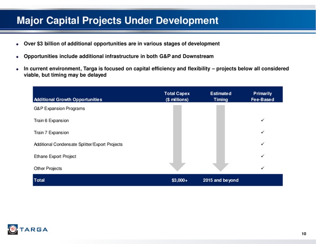This screenshot has width=316, height=244.
Task: Click the '2015 and beyond' timing value
Action: (x=221, y=180)
